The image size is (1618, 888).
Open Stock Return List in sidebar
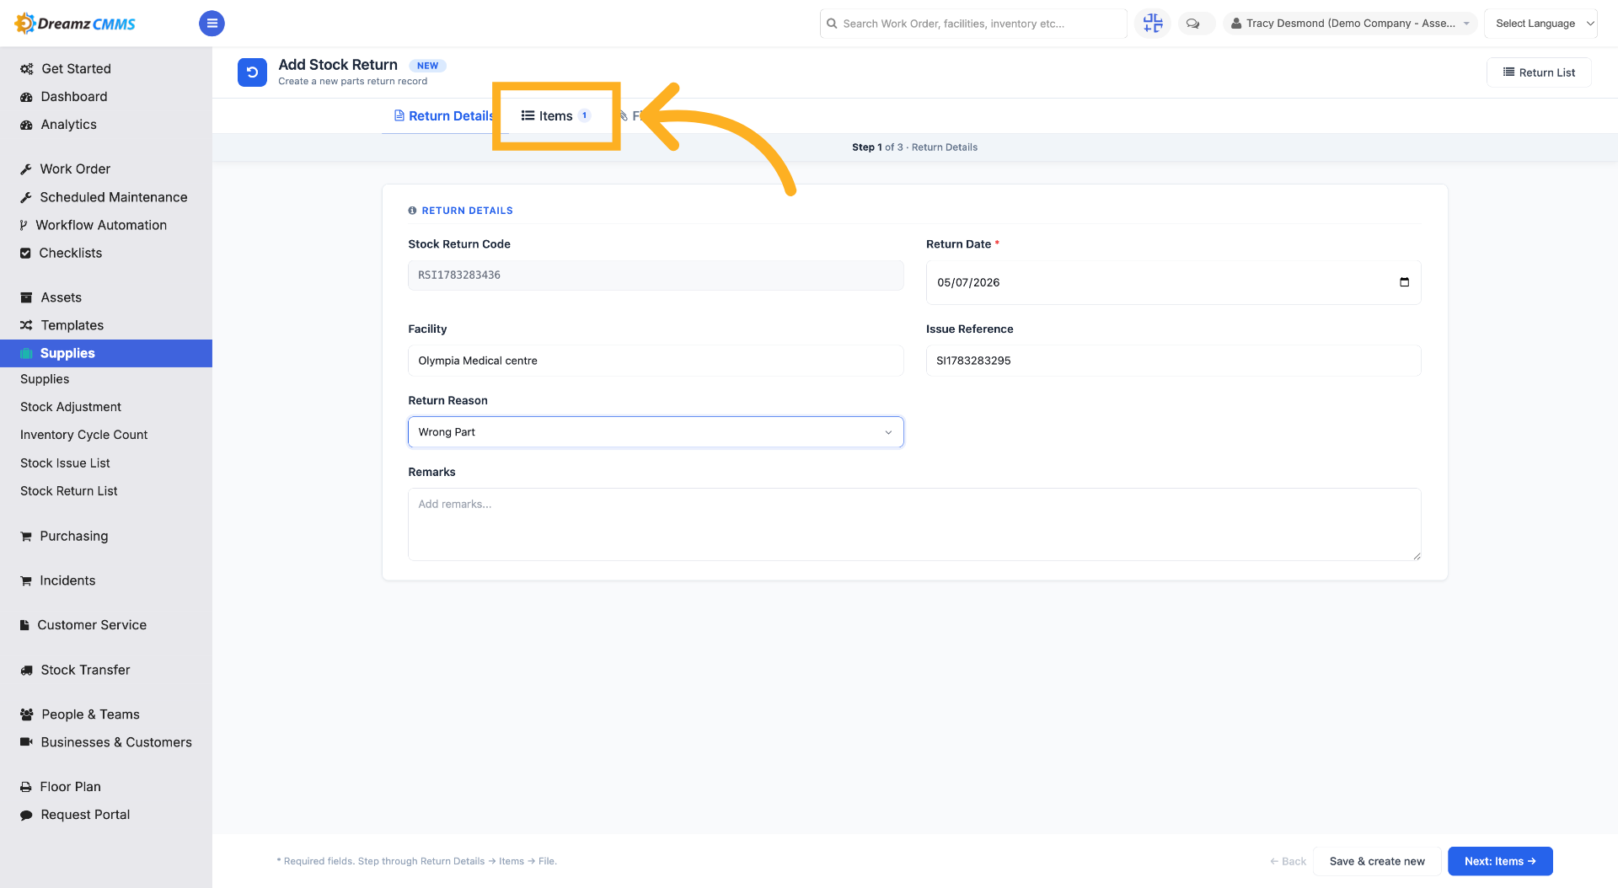tap(69, 491)
